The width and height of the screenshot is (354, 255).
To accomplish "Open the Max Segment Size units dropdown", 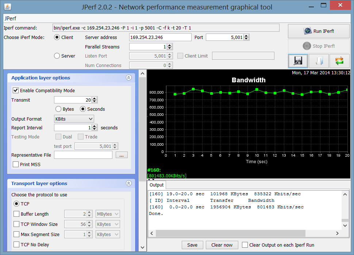I will (x=108, y=235).
